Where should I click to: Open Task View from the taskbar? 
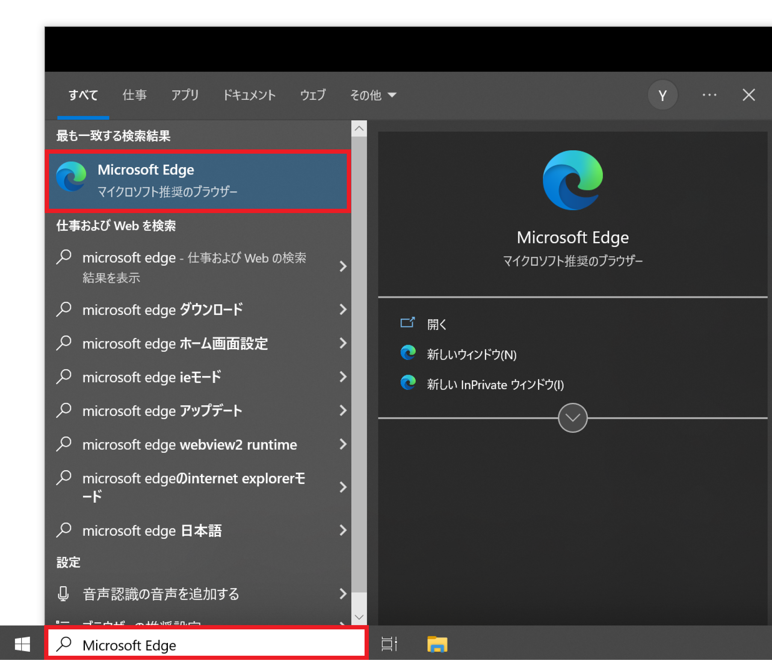click(x=389, y=644)
